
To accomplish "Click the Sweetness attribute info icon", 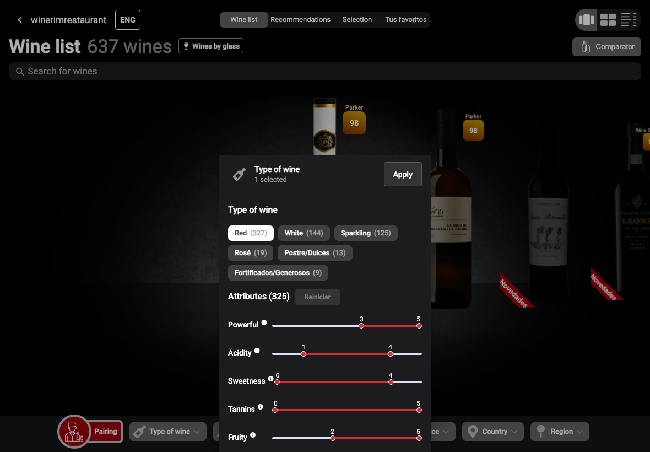I will tap(270, 379).
